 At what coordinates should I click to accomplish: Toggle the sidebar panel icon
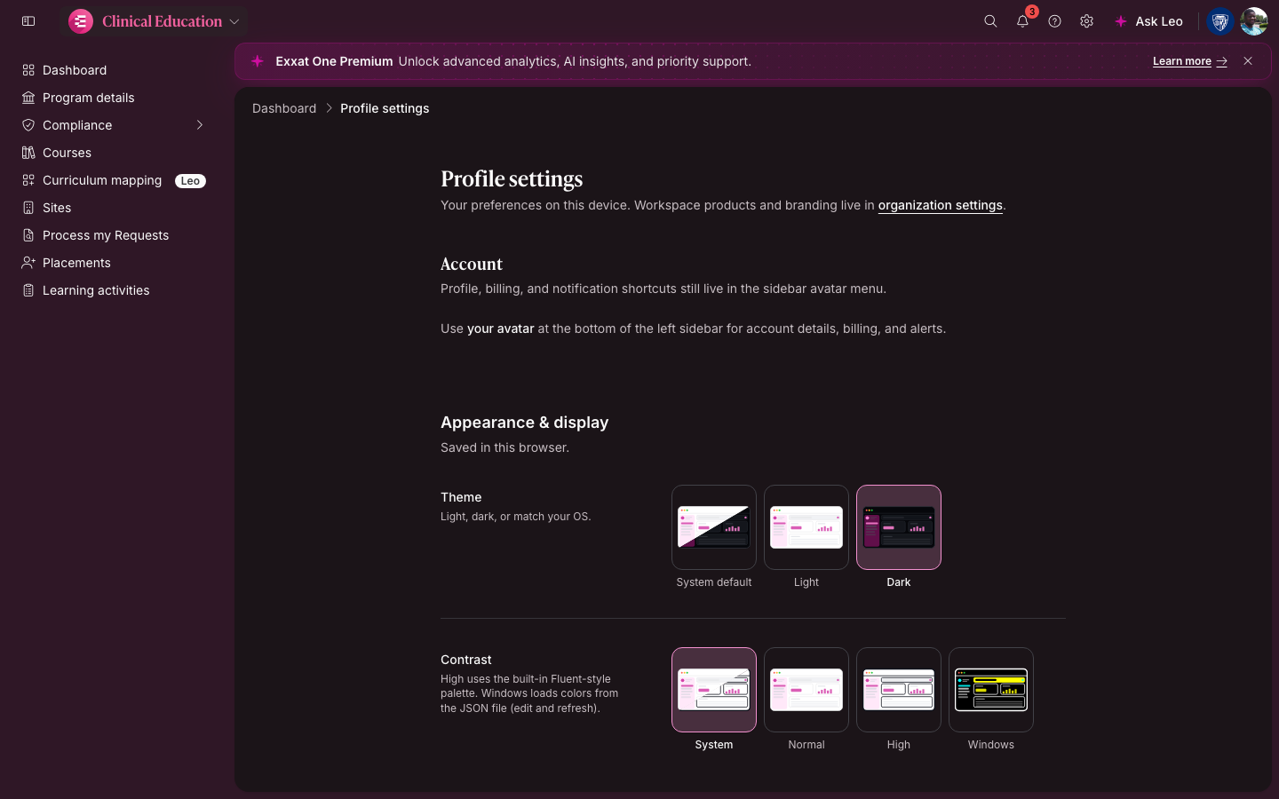click(x=28, y=21)
